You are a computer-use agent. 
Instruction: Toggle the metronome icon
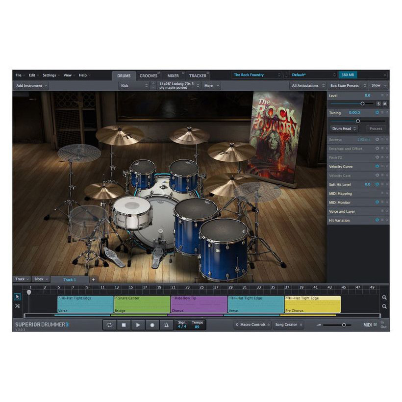[166, 325]
